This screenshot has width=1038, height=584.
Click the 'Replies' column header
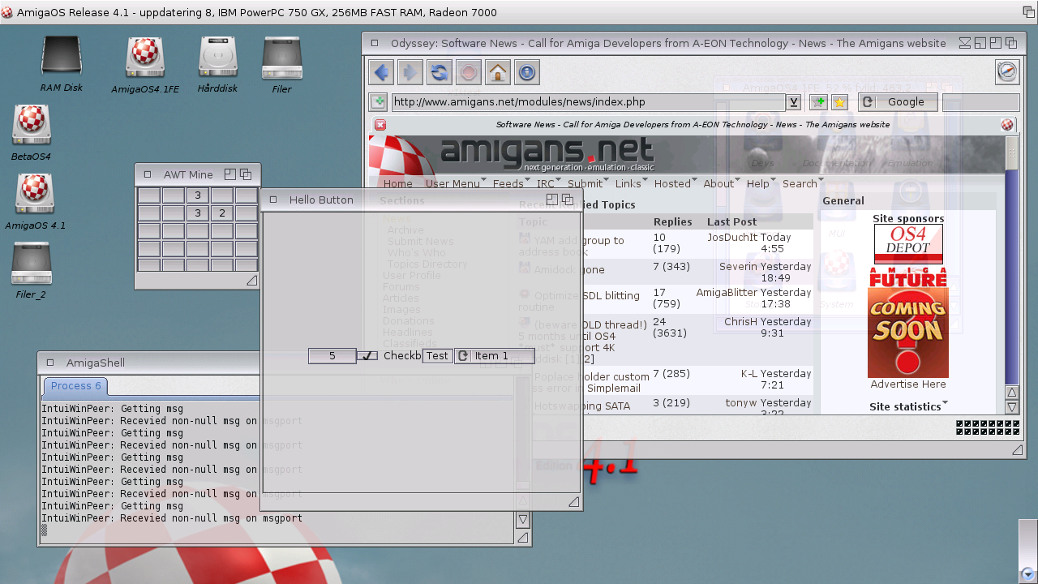673,221
